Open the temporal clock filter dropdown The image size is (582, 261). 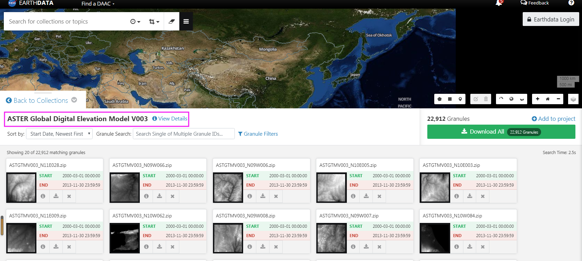(135, 21)
